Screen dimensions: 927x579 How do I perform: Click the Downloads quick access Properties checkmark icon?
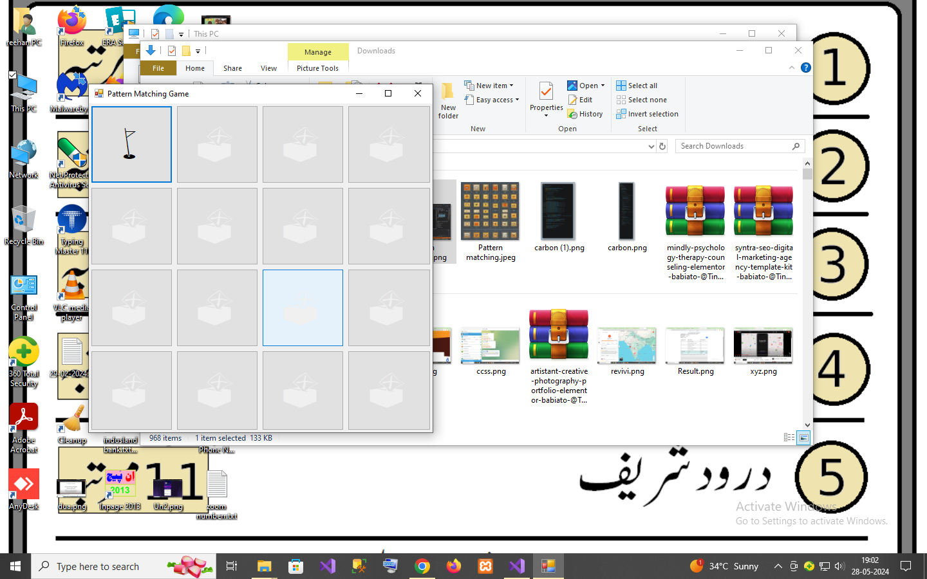pyautogui.click(x=171, y=51)
